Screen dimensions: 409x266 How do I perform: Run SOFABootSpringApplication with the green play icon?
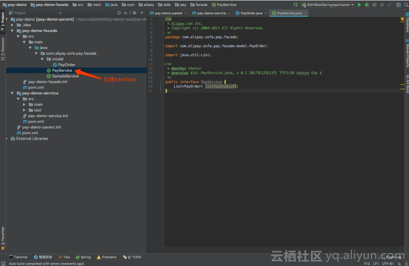click(x=360, y=5)
